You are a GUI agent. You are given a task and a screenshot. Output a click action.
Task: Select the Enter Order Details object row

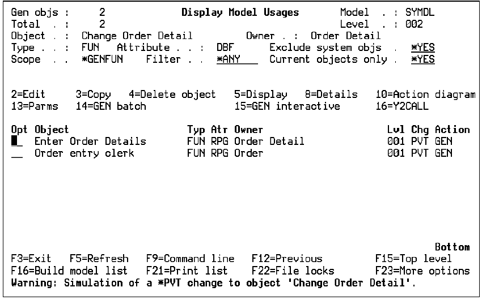coord(90,142)
